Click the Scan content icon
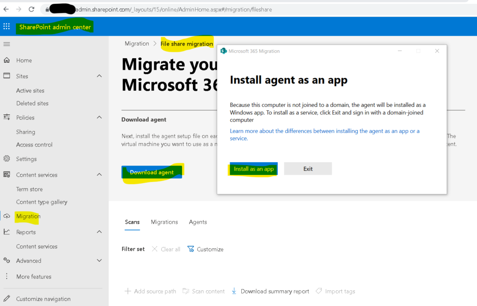The height and width of the screenshot is (306, 477). 186,291
